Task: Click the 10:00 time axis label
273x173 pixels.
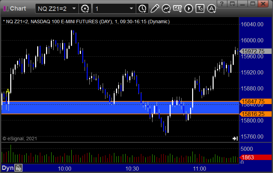Action: click(64, 169)
